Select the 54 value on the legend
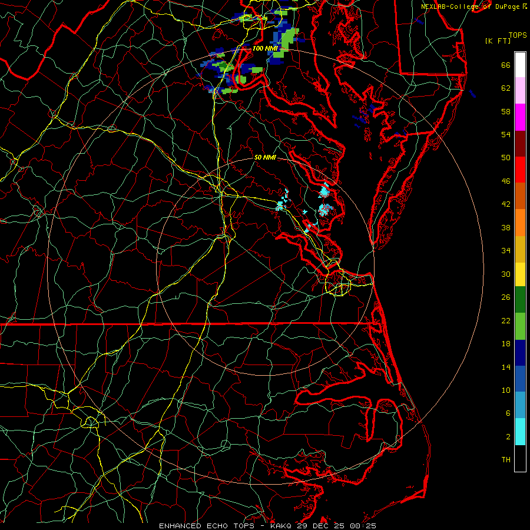This screenshot has height=530, width=530. [506, 134]
